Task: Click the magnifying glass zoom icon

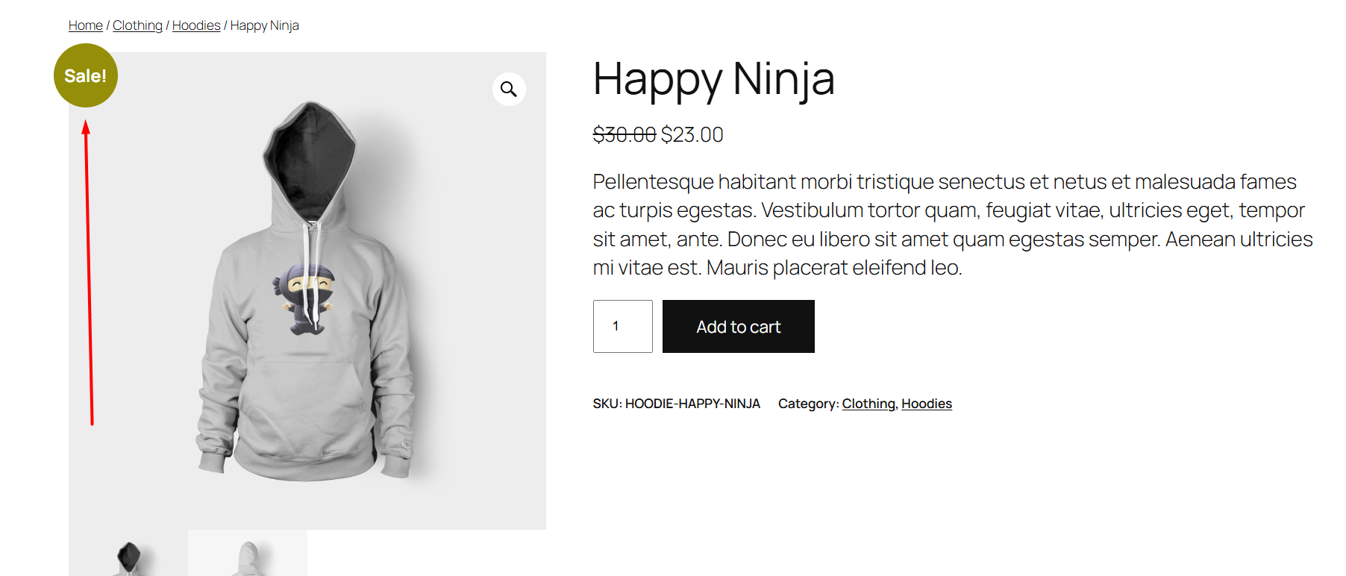Action: click(x=509, y=90)
